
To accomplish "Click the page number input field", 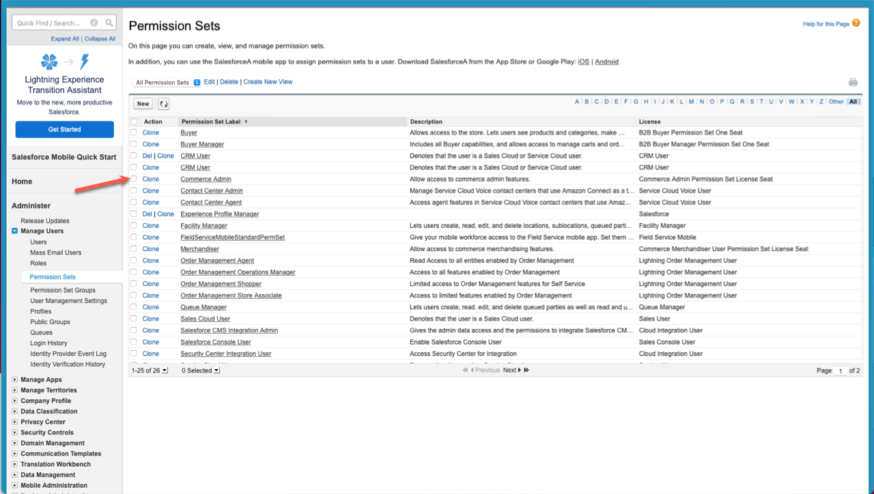I will pos(841,370).
